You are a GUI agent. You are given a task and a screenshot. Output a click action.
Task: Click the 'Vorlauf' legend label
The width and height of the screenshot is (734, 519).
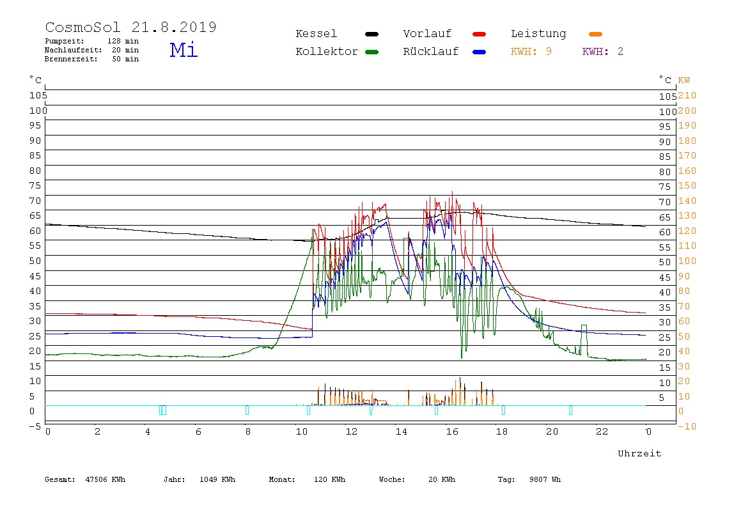tap(427, 34)
